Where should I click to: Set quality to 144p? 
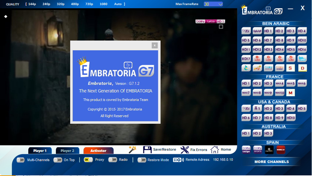32,4
